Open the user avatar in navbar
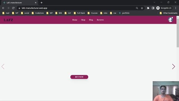Image resolution: width=179 pixels, height=101 pixels. (x=170, y=20)
